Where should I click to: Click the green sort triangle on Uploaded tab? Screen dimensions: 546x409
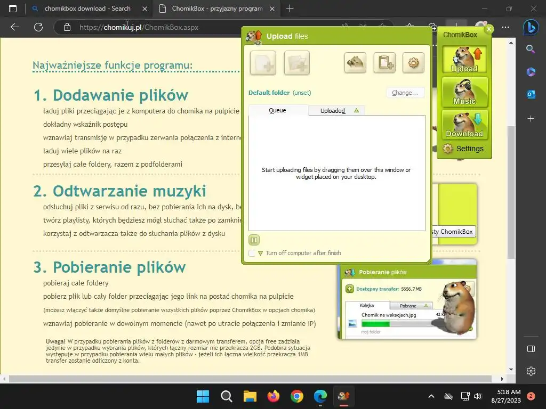pyautogui.click(x=356, y=111)
